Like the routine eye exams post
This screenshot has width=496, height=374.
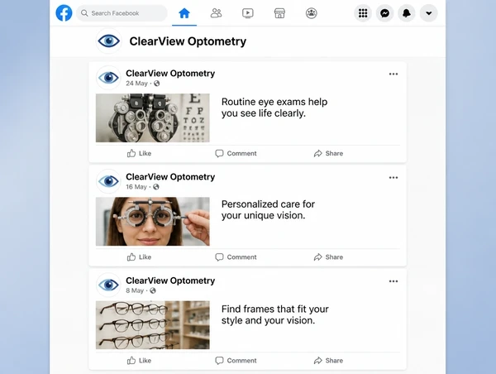(x=139, y=153)
